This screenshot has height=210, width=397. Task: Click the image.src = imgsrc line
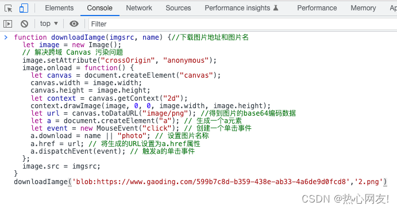pyautogui.click(x=61, y=166)
